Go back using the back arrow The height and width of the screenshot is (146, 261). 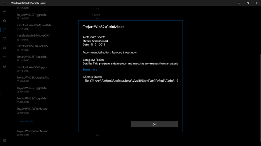coord(4,3)
